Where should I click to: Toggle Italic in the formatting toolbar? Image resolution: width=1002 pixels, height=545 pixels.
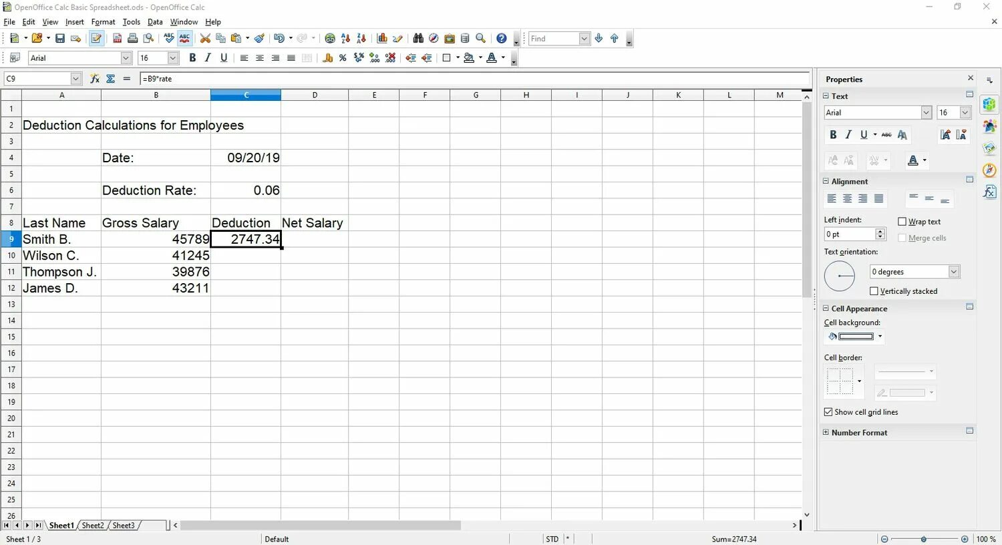tap(208, 58)
